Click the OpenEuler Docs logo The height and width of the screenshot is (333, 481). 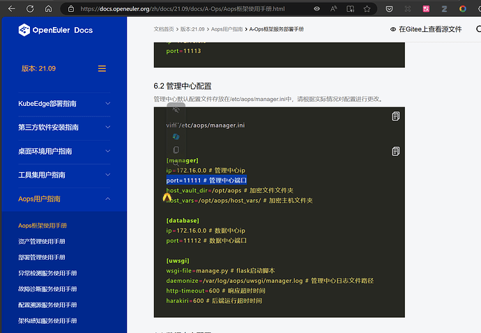coord(55,30)
